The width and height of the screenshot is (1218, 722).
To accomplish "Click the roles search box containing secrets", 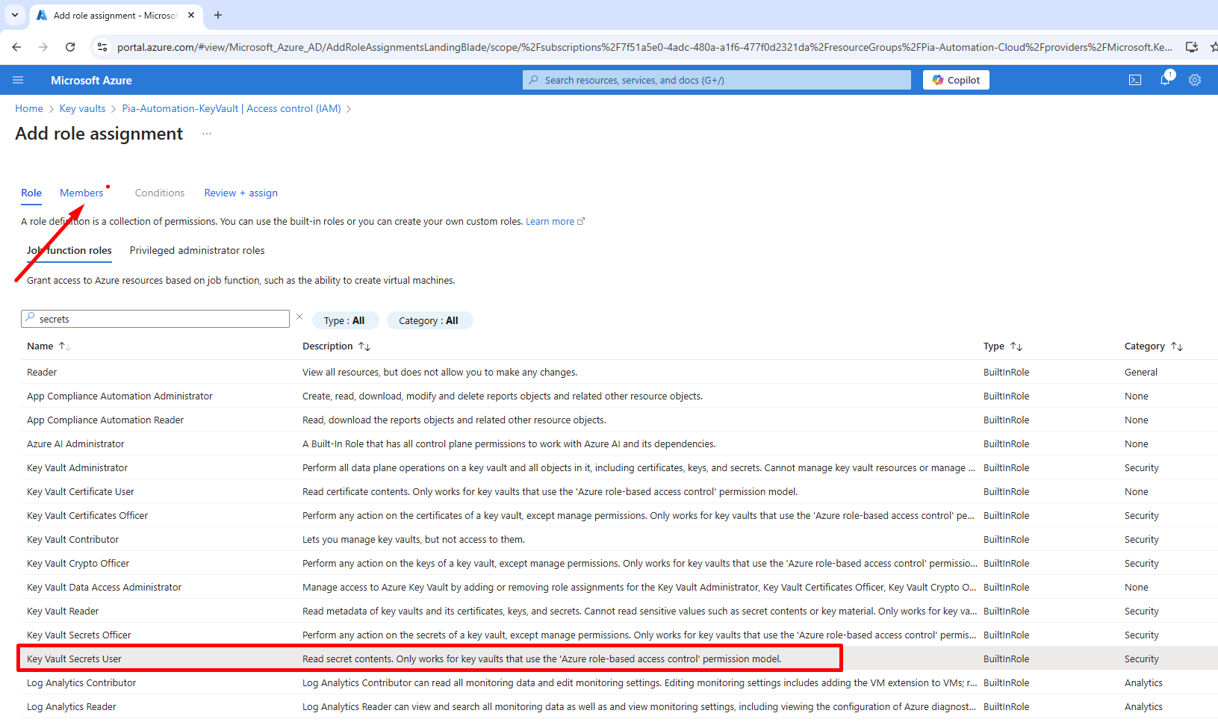I will click(x=155, y=319).
